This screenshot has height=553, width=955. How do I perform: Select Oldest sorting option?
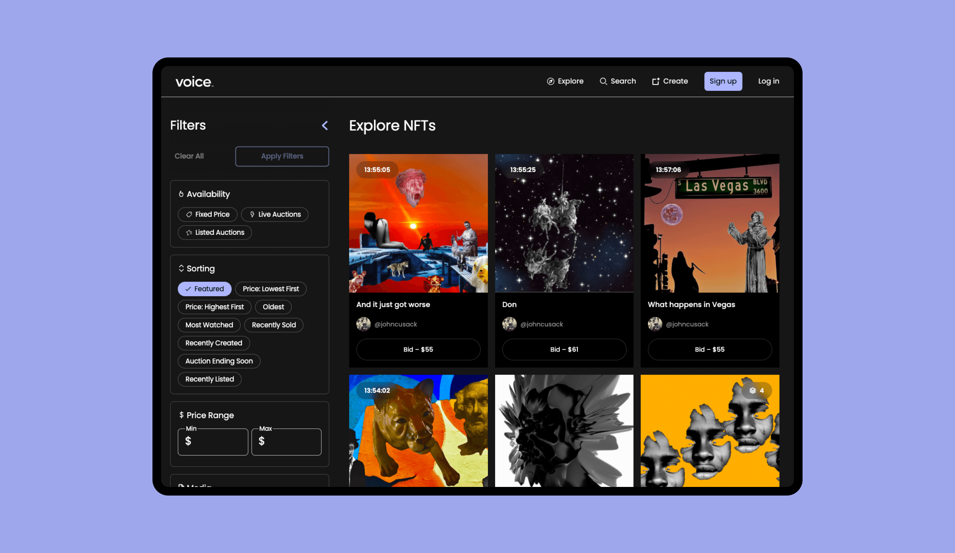[x=273, y=307]
